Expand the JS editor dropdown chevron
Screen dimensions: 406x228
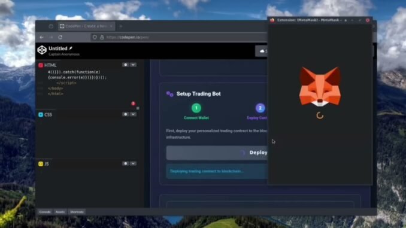point(133,163)
